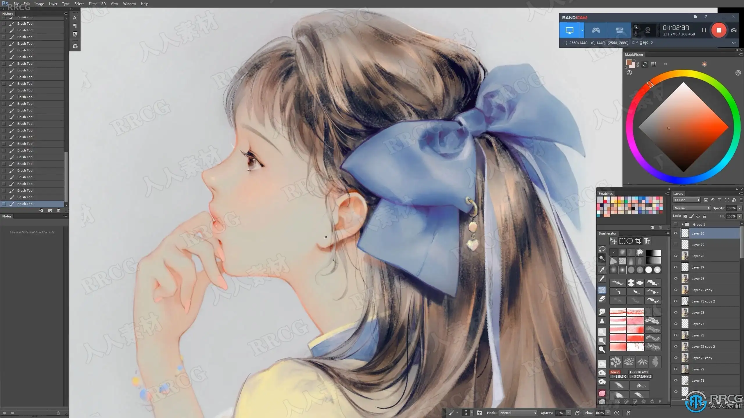
Task: Toggle the Bandicam webcam overlay
Action: click(648, 30)
